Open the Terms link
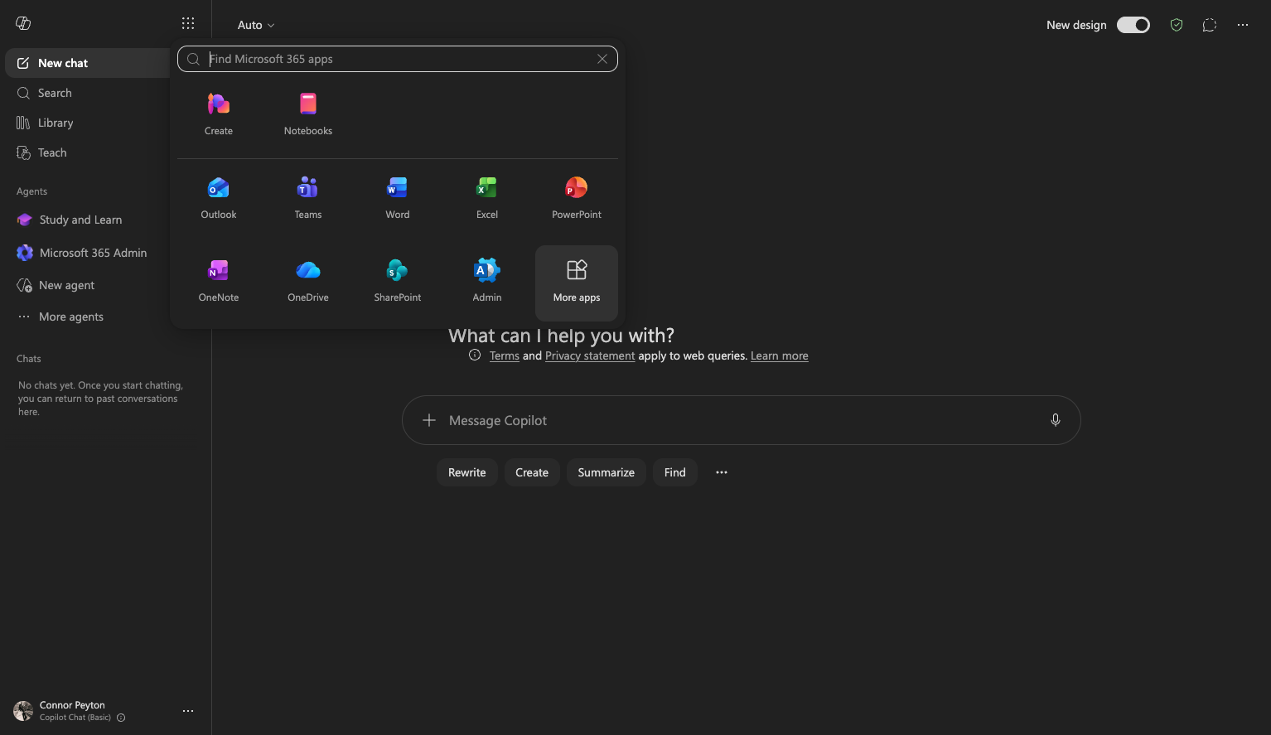The image size is (1271, 735). (x=505, y=355)
